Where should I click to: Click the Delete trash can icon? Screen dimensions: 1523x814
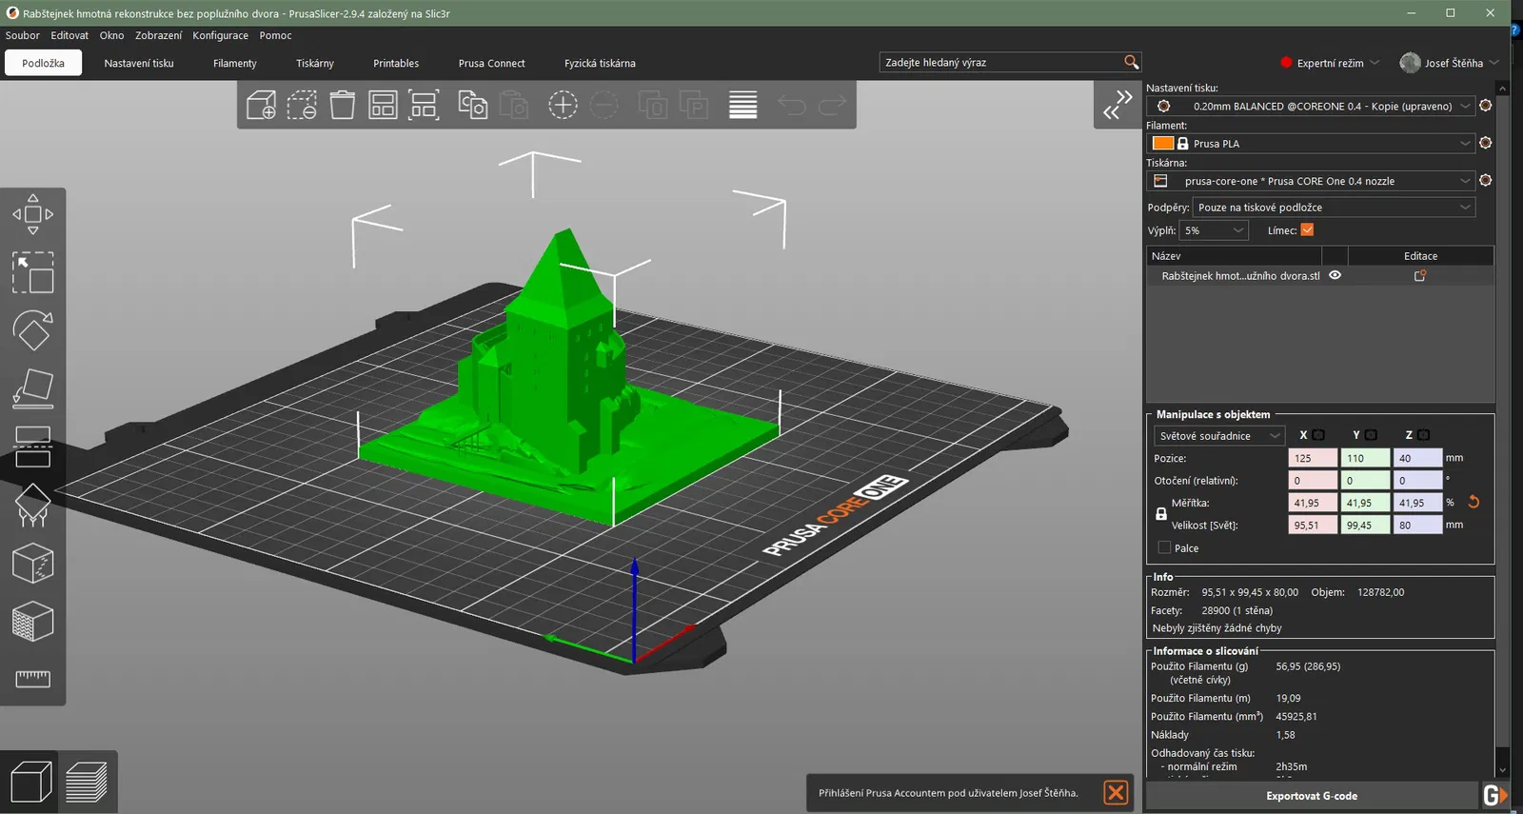343,105
